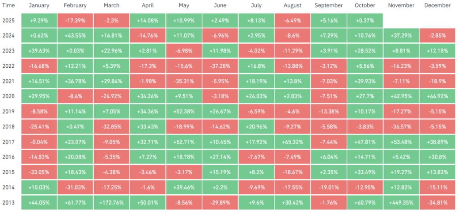
Task: Select the 2025 row label
Action: click(9, 20)
